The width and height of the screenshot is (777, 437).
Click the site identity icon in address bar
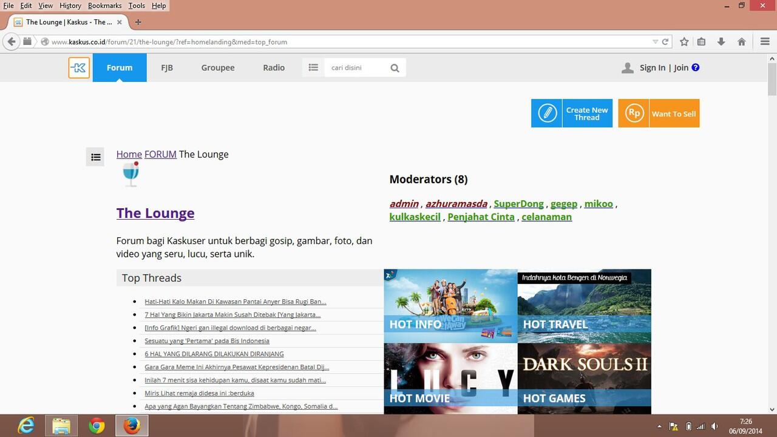click(44, 42)
